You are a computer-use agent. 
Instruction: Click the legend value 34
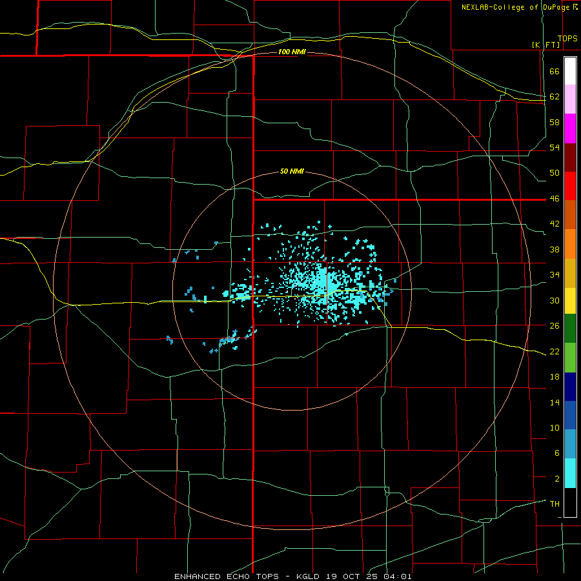pyautogui.click(x=555, y=275)
